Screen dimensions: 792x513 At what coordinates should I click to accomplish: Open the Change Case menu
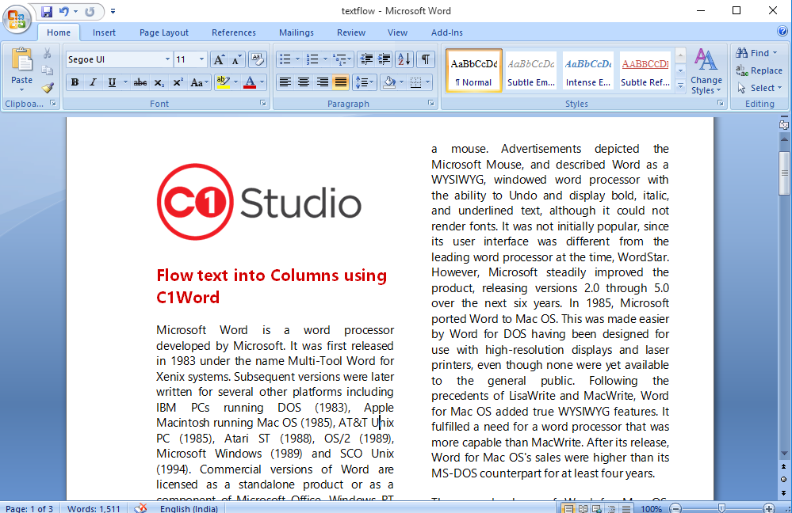point(199,82)
